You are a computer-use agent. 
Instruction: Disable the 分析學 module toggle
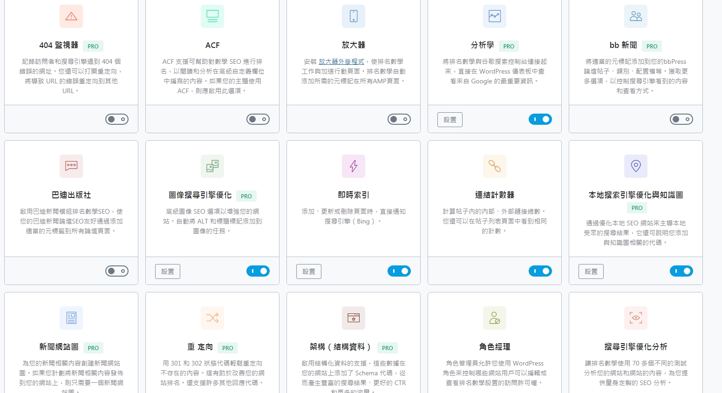pyautogui.click(x=540, y=119)
